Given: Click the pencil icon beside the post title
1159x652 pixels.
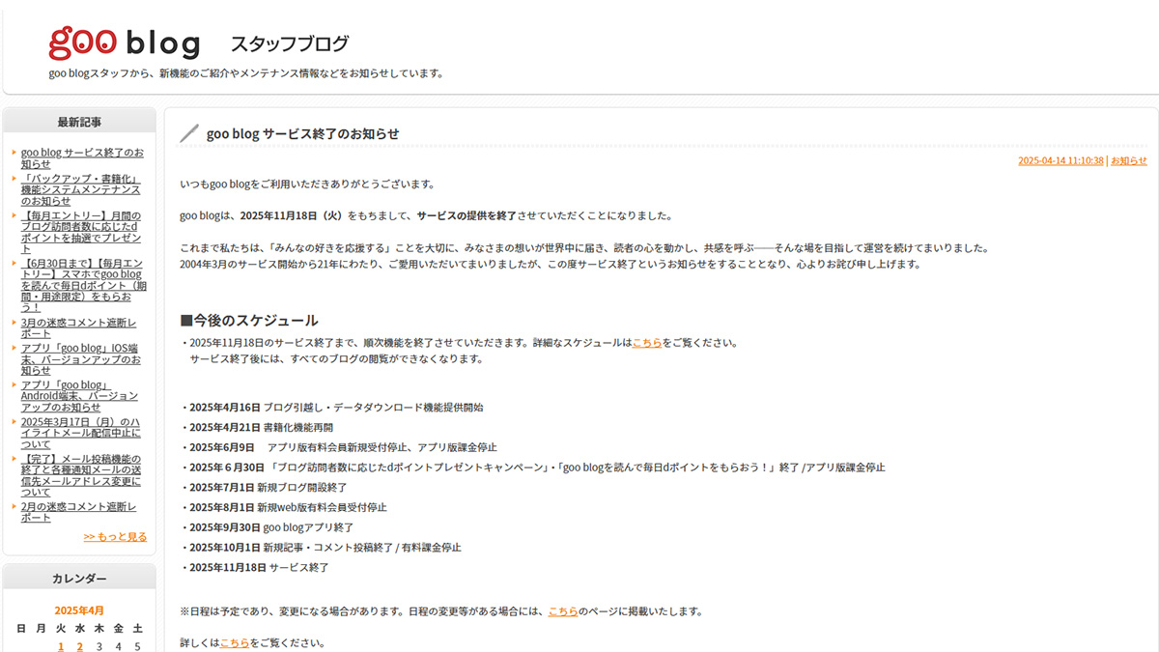Looking at the screenshot, I should pos(189,133).
